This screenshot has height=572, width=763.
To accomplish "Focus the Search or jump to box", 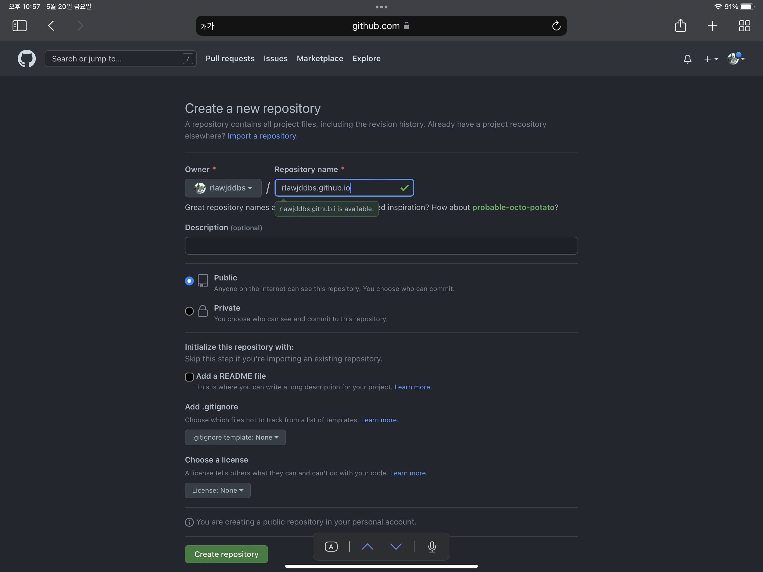I will [x=120, y=59].
